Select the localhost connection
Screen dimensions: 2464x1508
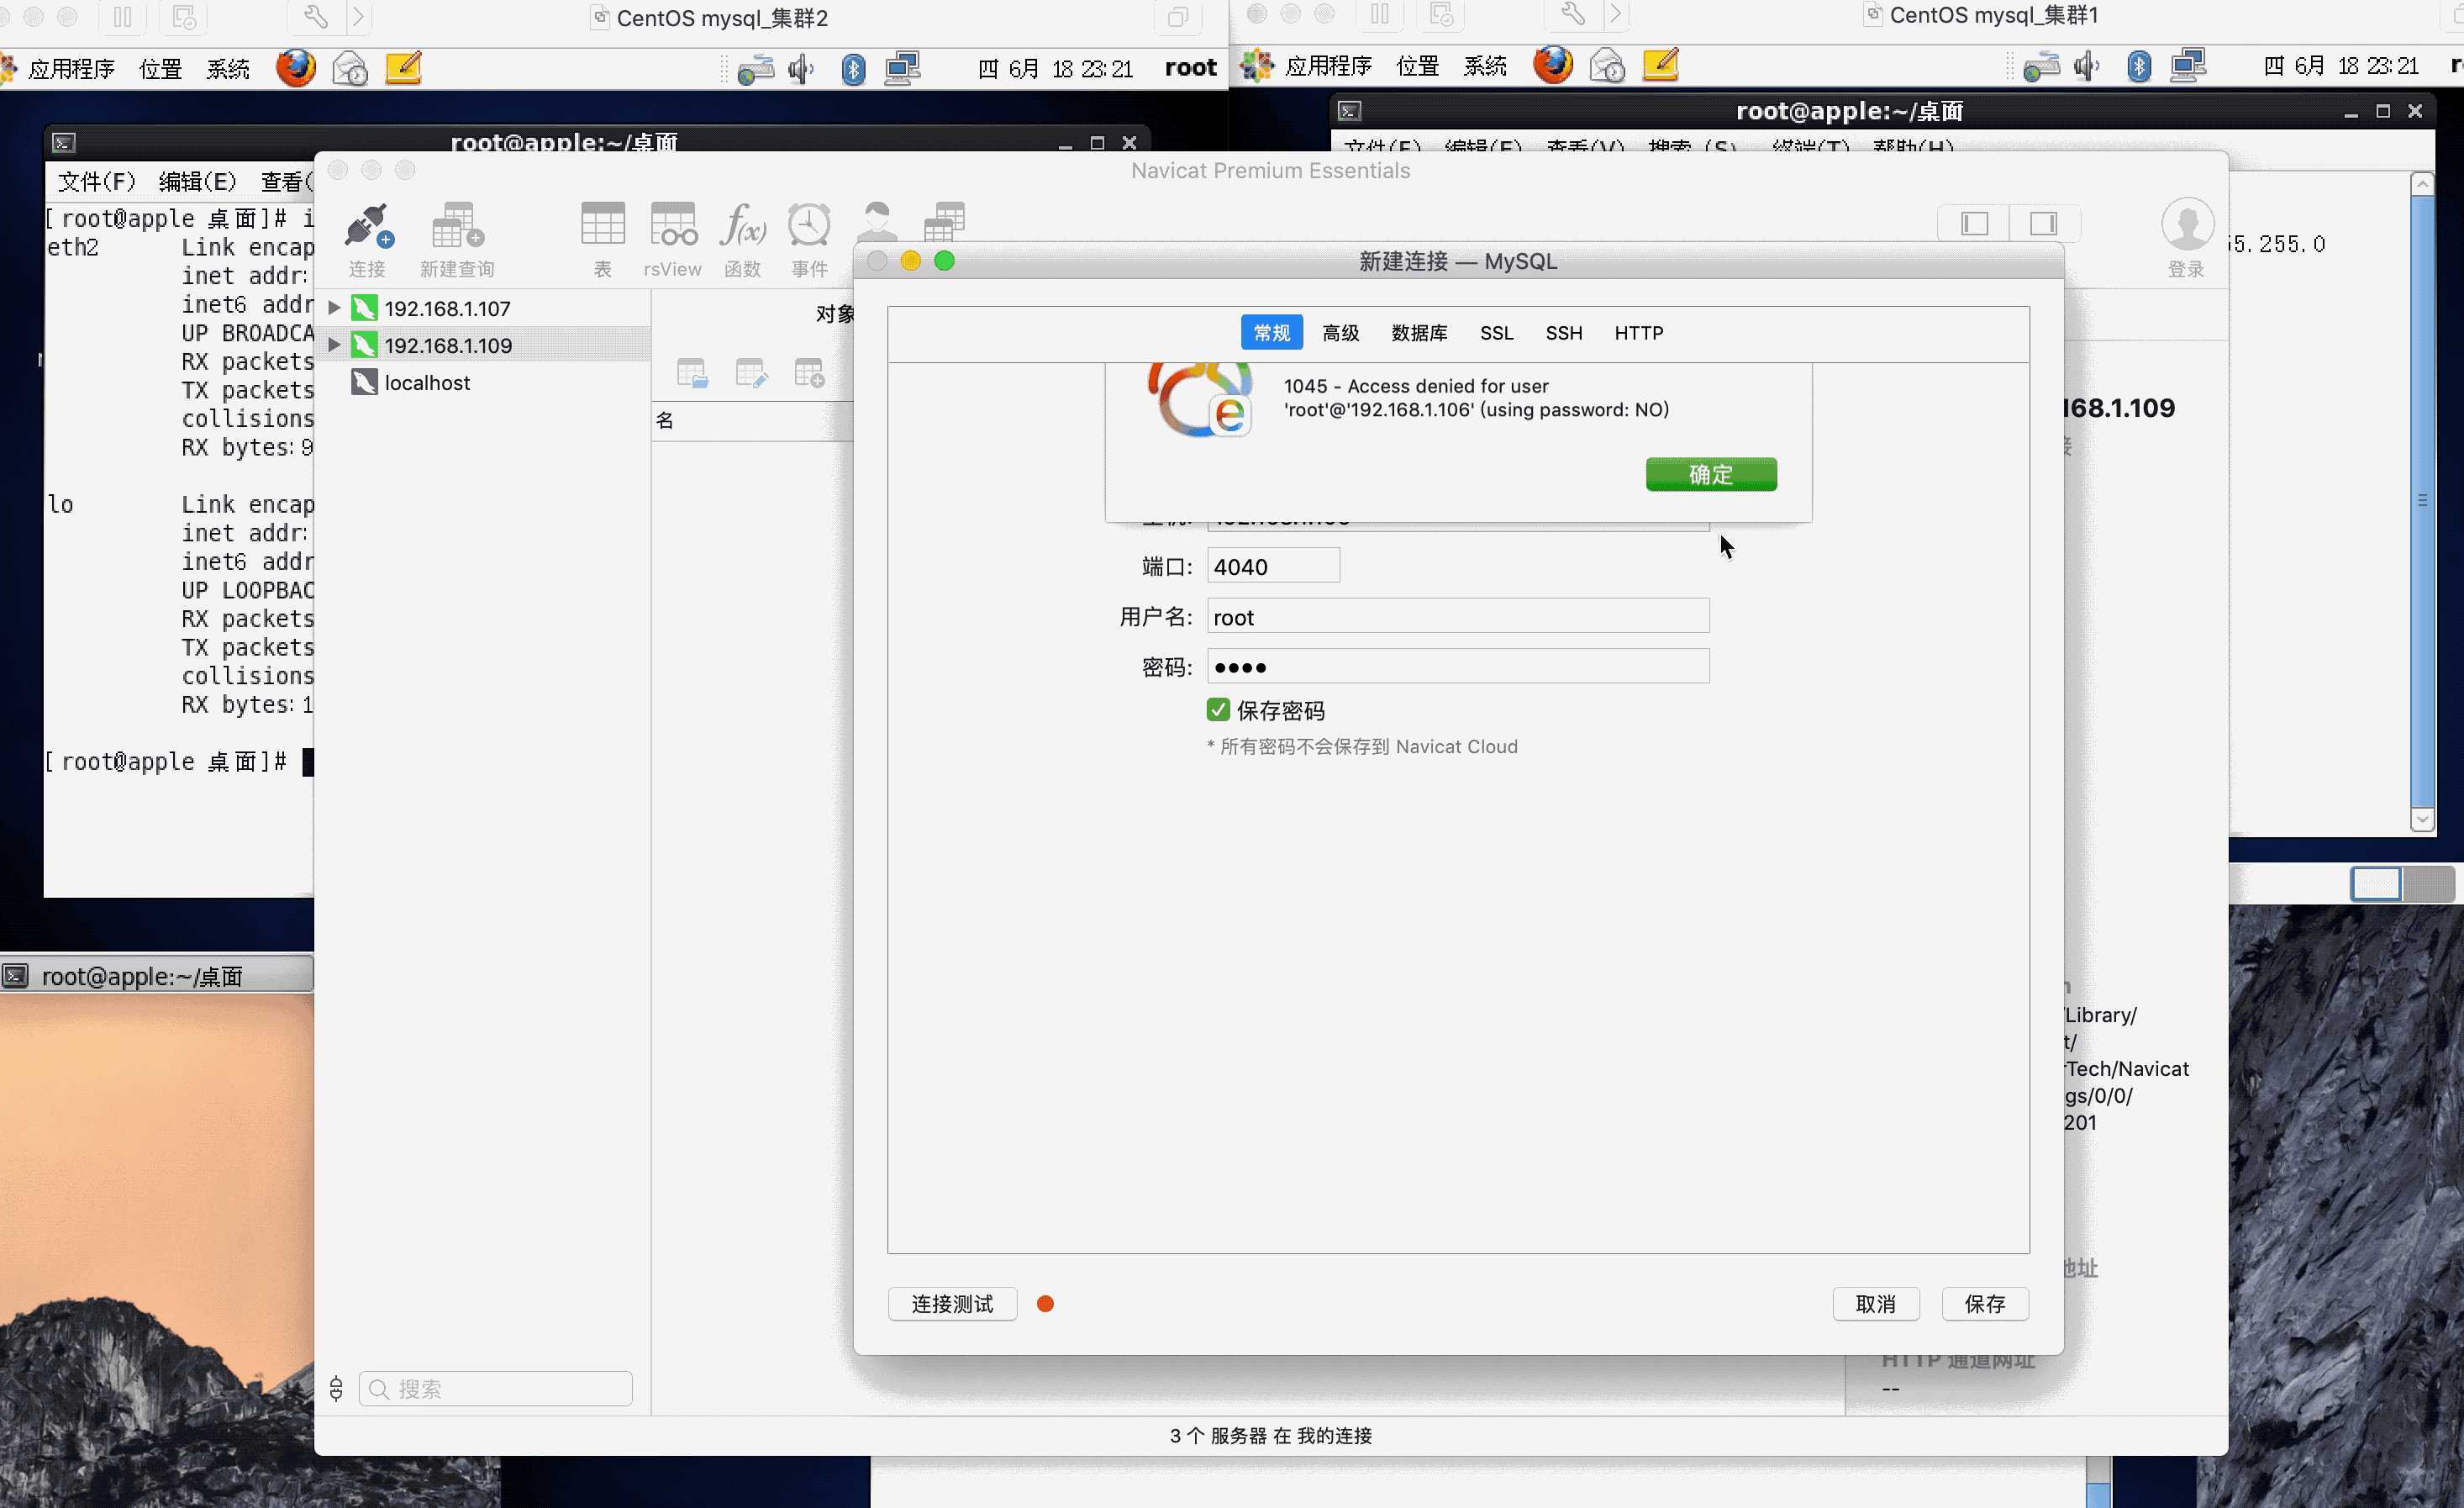(x=483, y=382)
